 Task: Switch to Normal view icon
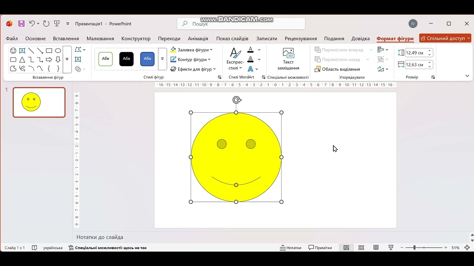tap(346, 248)
